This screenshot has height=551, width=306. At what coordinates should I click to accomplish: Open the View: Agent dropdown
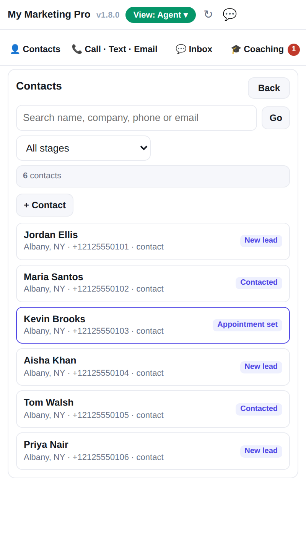tap(161, 15)
